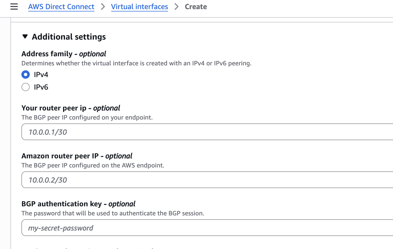The width and height of the screenshot is (393, 249).
Task: Click the Additional settings heading text
Action: (69, 37)
